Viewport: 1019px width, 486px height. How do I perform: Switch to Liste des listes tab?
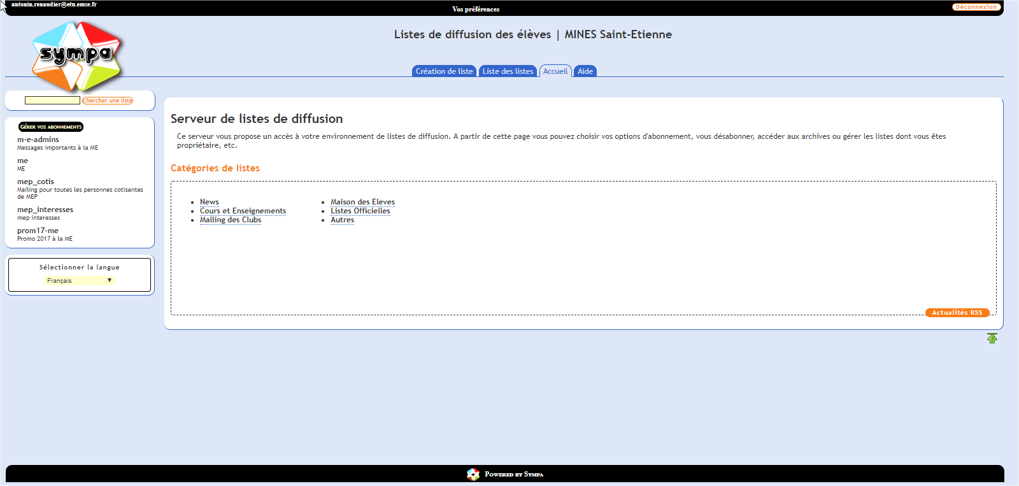point(508,71)
